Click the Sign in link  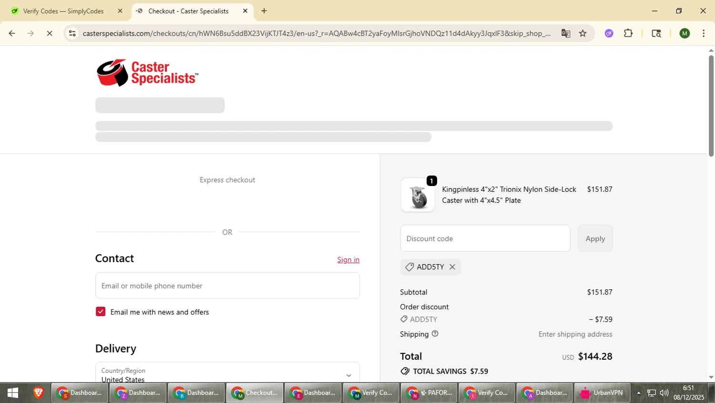[348, 259]
